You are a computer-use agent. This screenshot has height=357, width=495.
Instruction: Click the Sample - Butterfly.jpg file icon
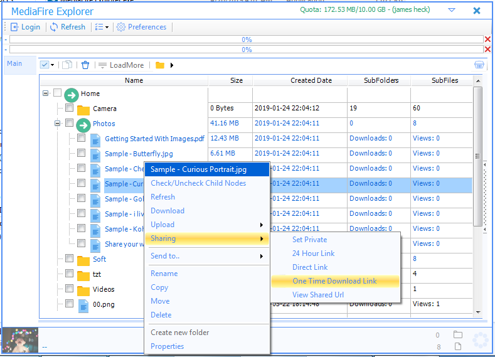95,155
